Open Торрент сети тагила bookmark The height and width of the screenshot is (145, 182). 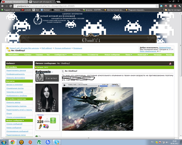click(x=11, y=10)
